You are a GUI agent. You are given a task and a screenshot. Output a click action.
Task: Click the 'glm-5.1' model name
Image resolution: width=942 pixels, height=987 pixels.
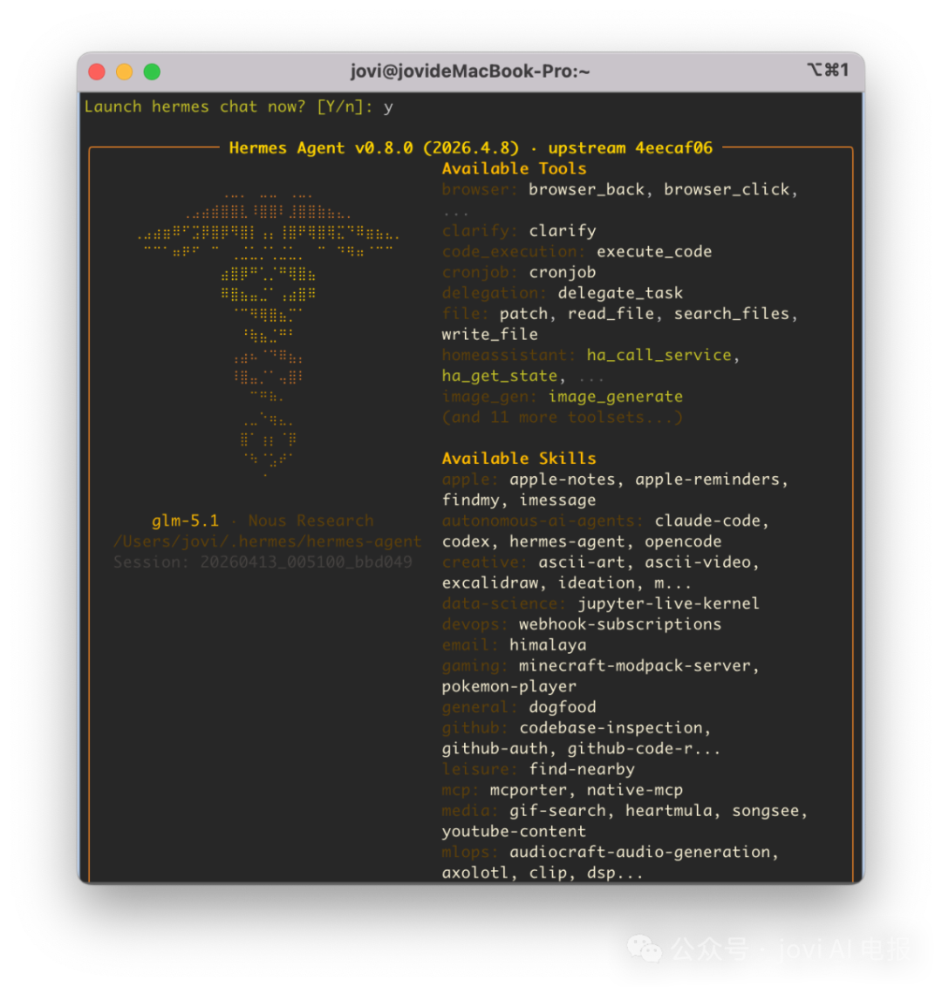[x=185, y=521]
